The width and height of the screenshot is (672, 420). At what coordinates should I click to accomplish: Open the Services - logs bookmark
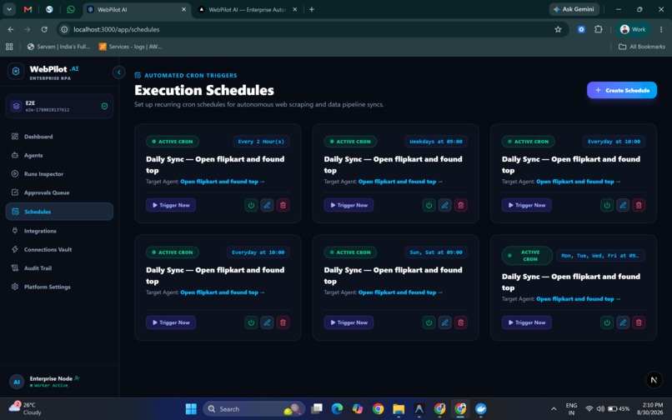(130, 47)
